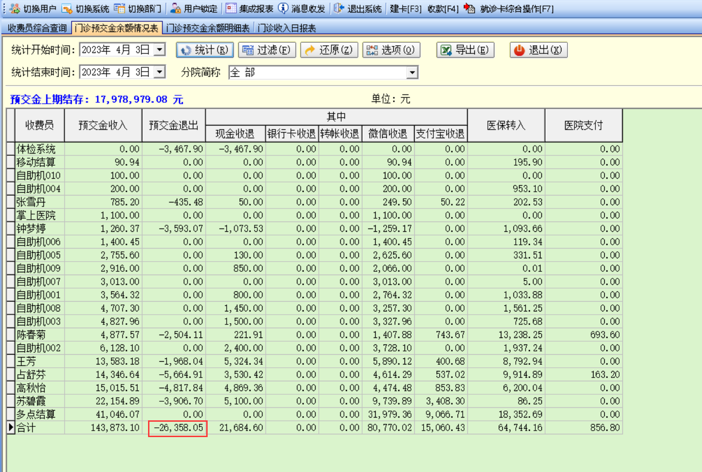This screenshot has width=702, height=472.
Task: Open the 统计结束时间 date dropdown arrow
Action: pyautogui.click(x=160, y=72)
